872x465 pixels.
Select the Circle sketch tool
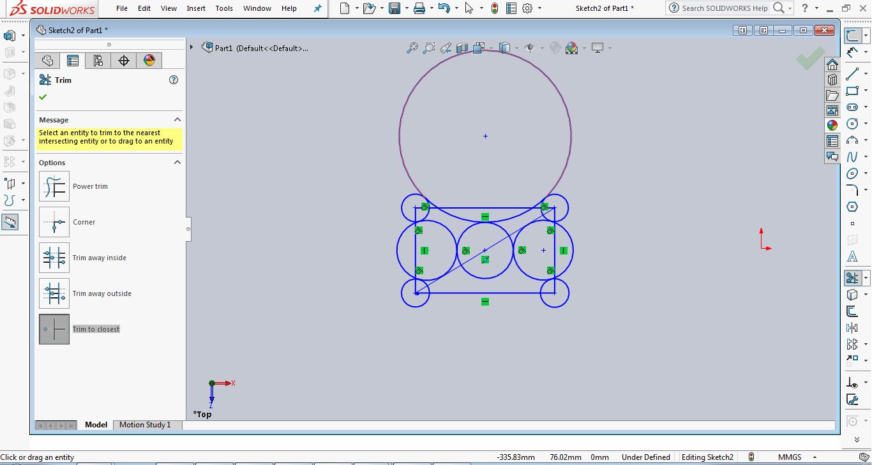852,124
